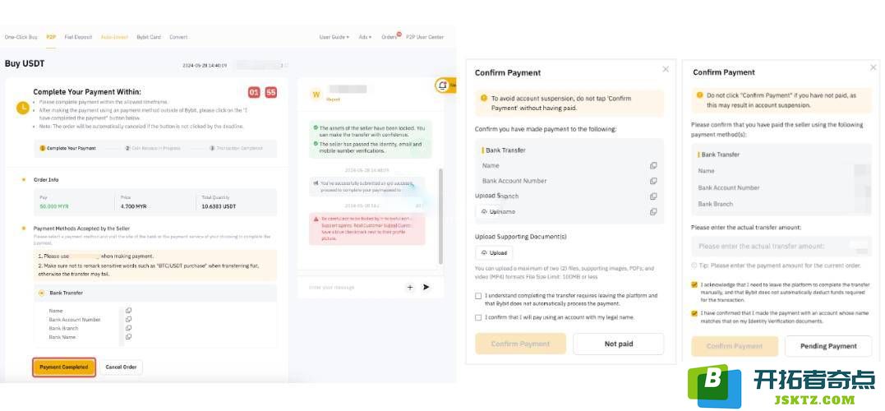Click the chat message input field
Screen dimensions: 885x411
click(x=353, y=288)
